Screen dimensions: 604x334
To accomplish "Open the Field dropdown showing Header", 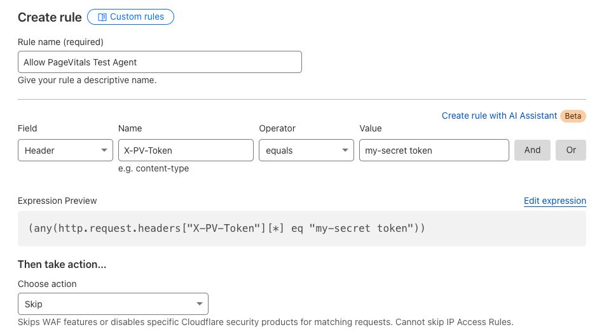I will [65, 150].
